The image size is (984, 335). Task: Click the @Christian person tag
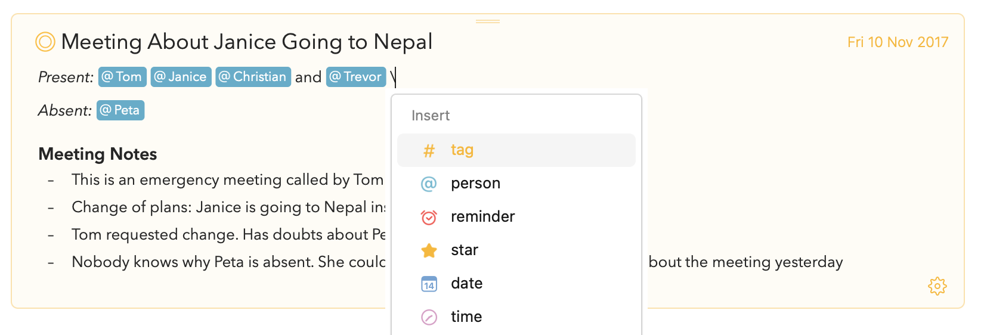pyautogui.click(x=253, y=77)
